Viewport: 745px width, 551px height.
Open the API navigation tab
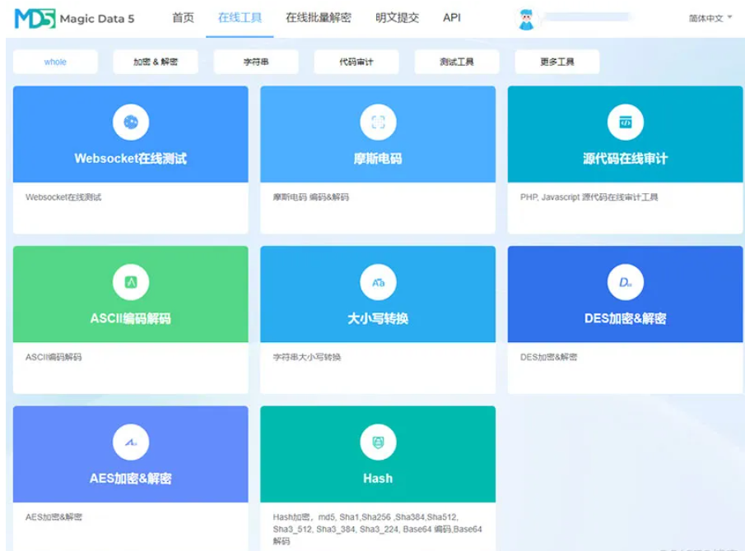point(452,17)
